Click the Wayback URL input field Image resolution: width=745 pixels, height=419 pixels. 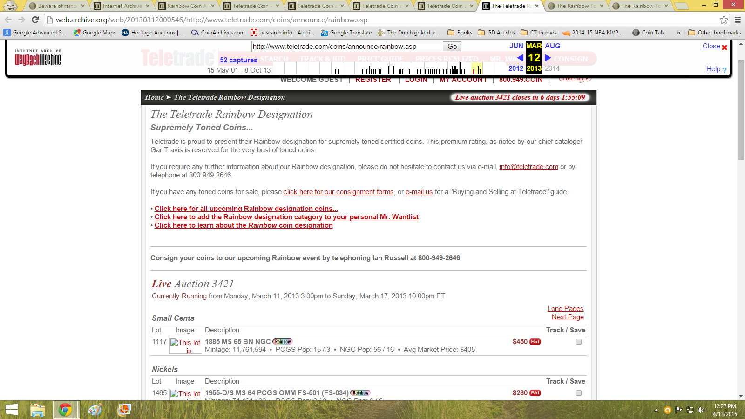(345, 47)
